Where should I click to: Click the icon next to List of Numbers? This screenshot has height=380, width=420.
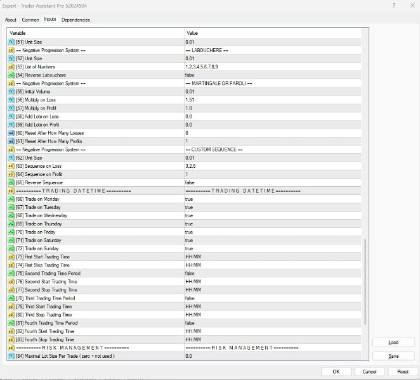coord(11,66)
